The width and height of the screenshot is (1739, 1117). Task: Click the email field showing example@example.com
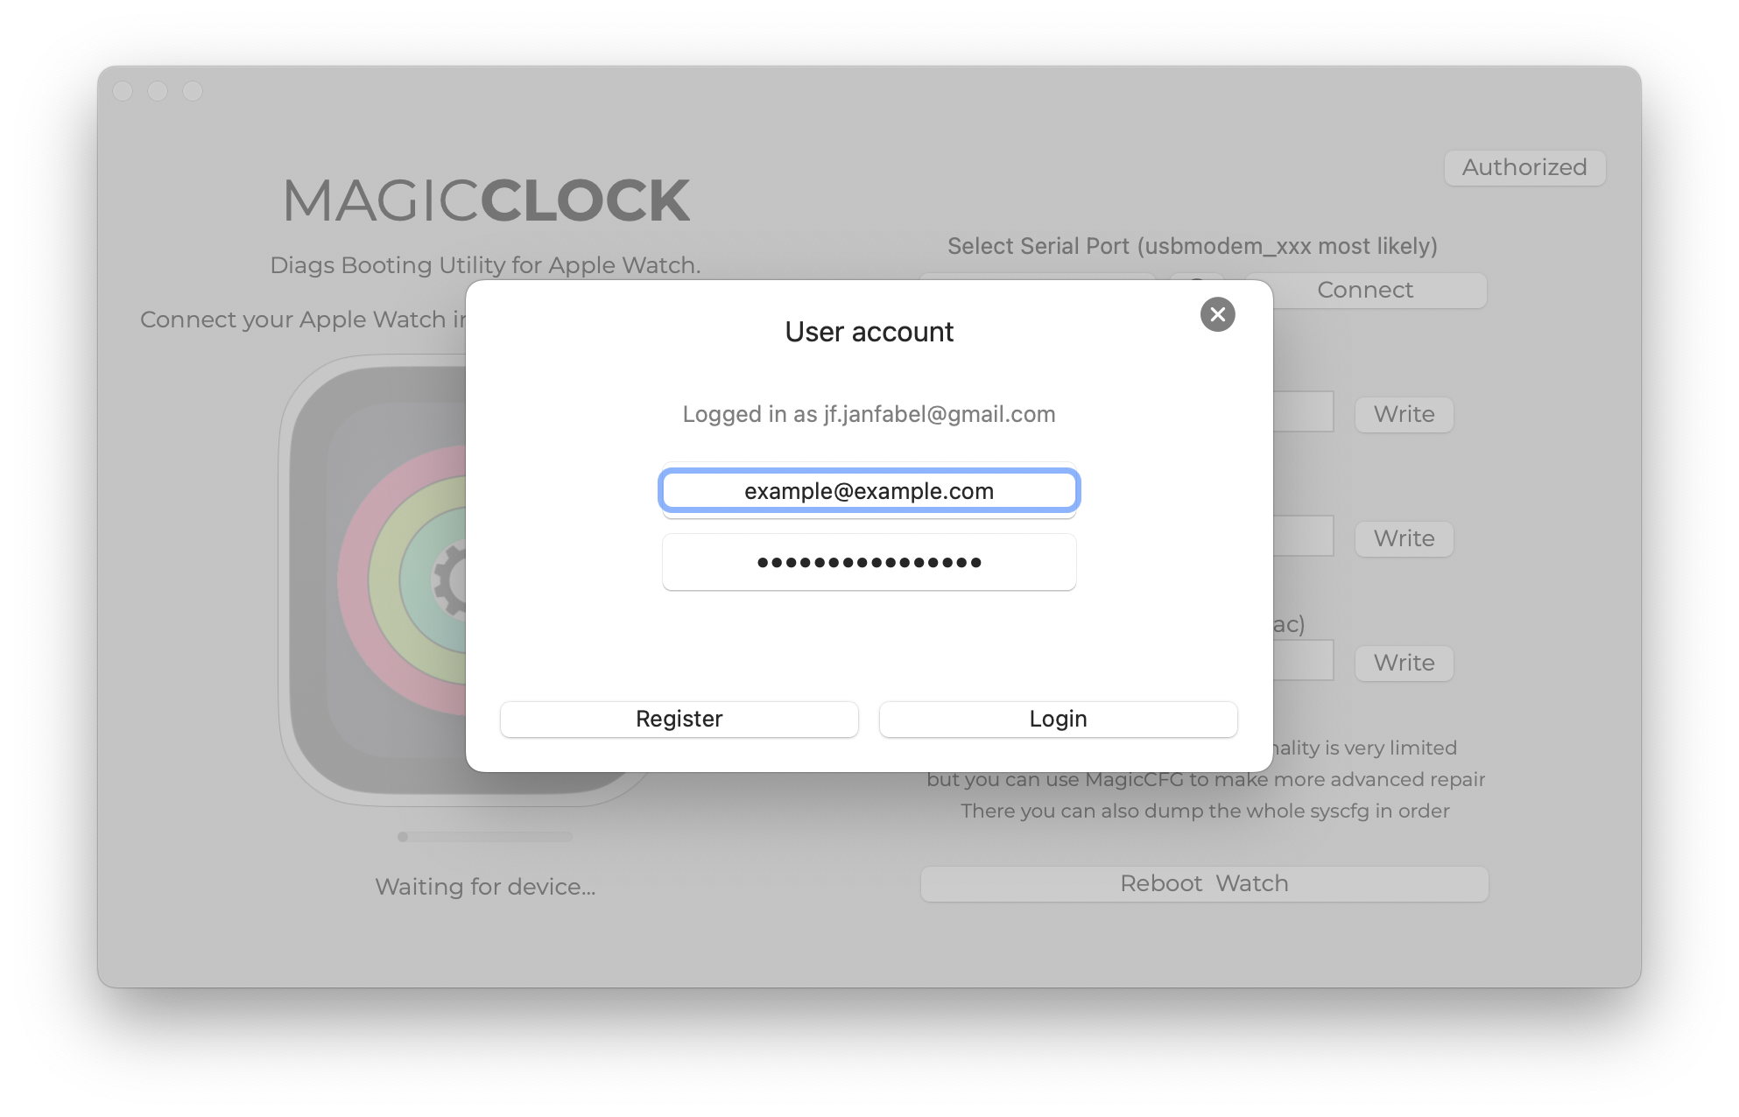coord(869,490)
